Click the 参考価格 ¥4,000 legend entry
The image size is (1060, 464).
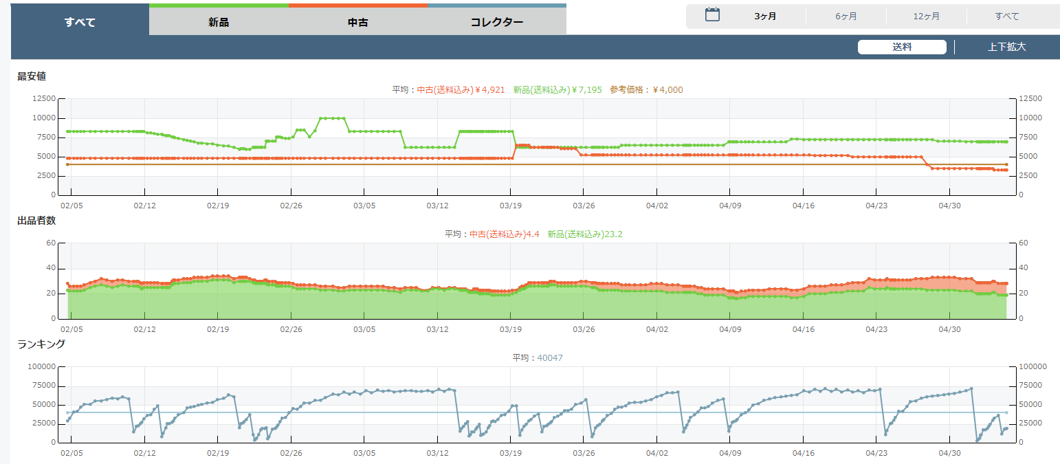point(646,90)
